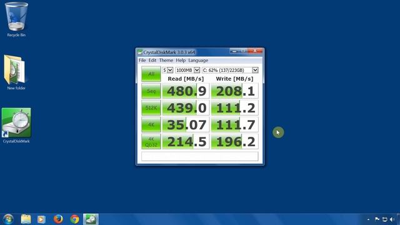Minimize the CrystalDiskMark window

click(x=234, y=51)
